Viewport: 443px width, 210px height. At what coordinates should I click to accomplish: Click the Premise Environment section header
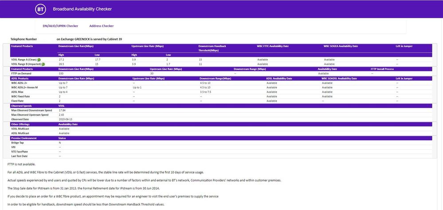25,138
